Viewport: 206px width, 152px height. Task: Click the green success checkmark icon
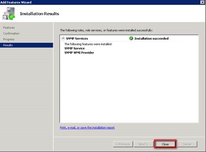(131, 38)
